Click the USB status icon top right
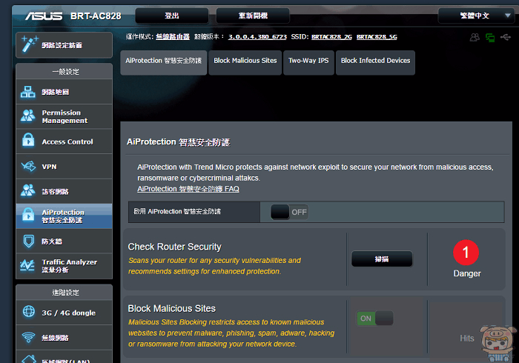 click(x=506, y=37)
